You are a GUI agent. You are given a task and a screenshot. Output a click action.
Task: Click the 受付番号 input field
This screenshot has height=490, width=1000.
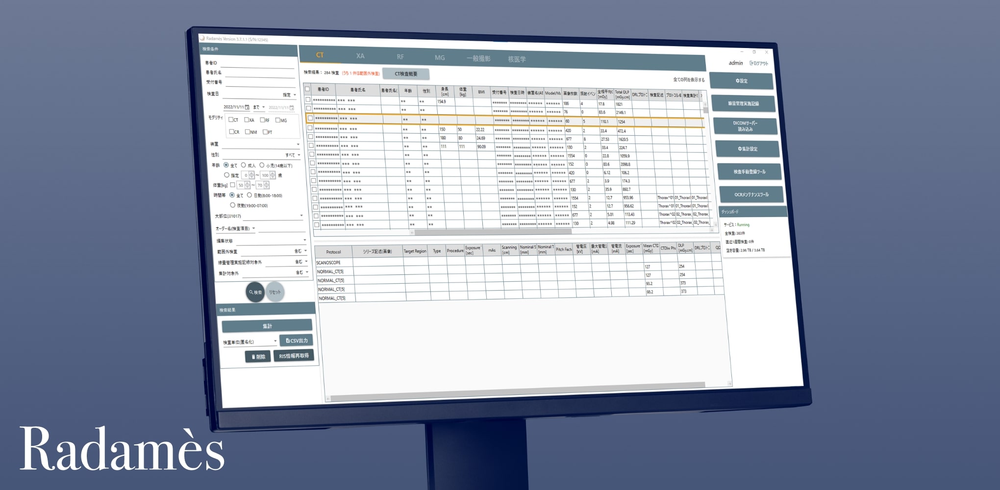(x=260, y=83)
